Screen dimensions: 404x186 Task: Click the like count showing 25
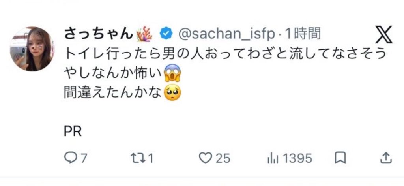[223, 158]
